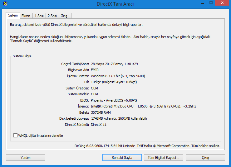Click the DirectX Tanı Aracı window title
This screenshot has width=231, height=167.
coord(115,4)
